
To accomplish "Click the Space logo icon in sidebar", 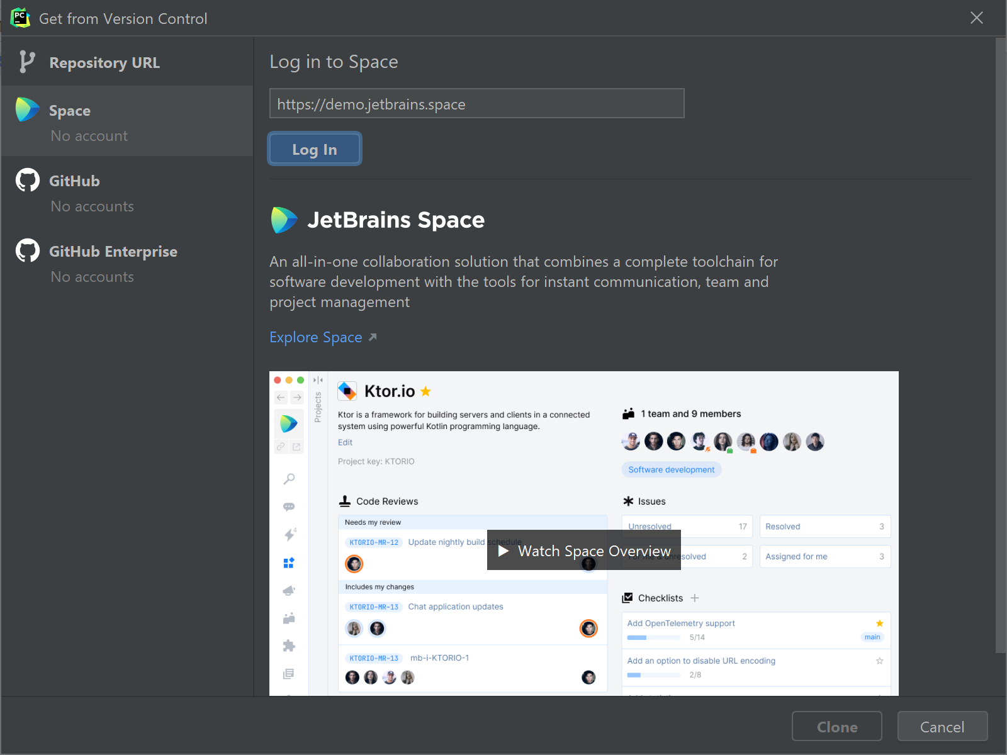I will 27,110.
